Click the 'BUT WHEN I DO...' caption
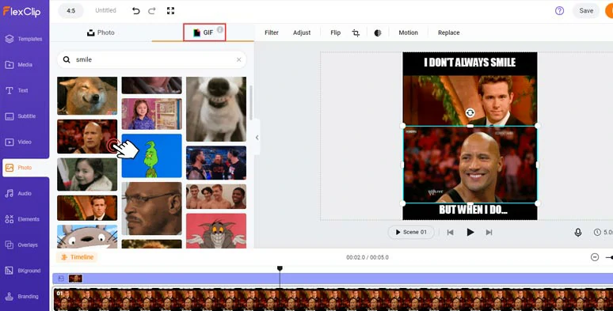 pyautogui.click(x=473, y=210)
